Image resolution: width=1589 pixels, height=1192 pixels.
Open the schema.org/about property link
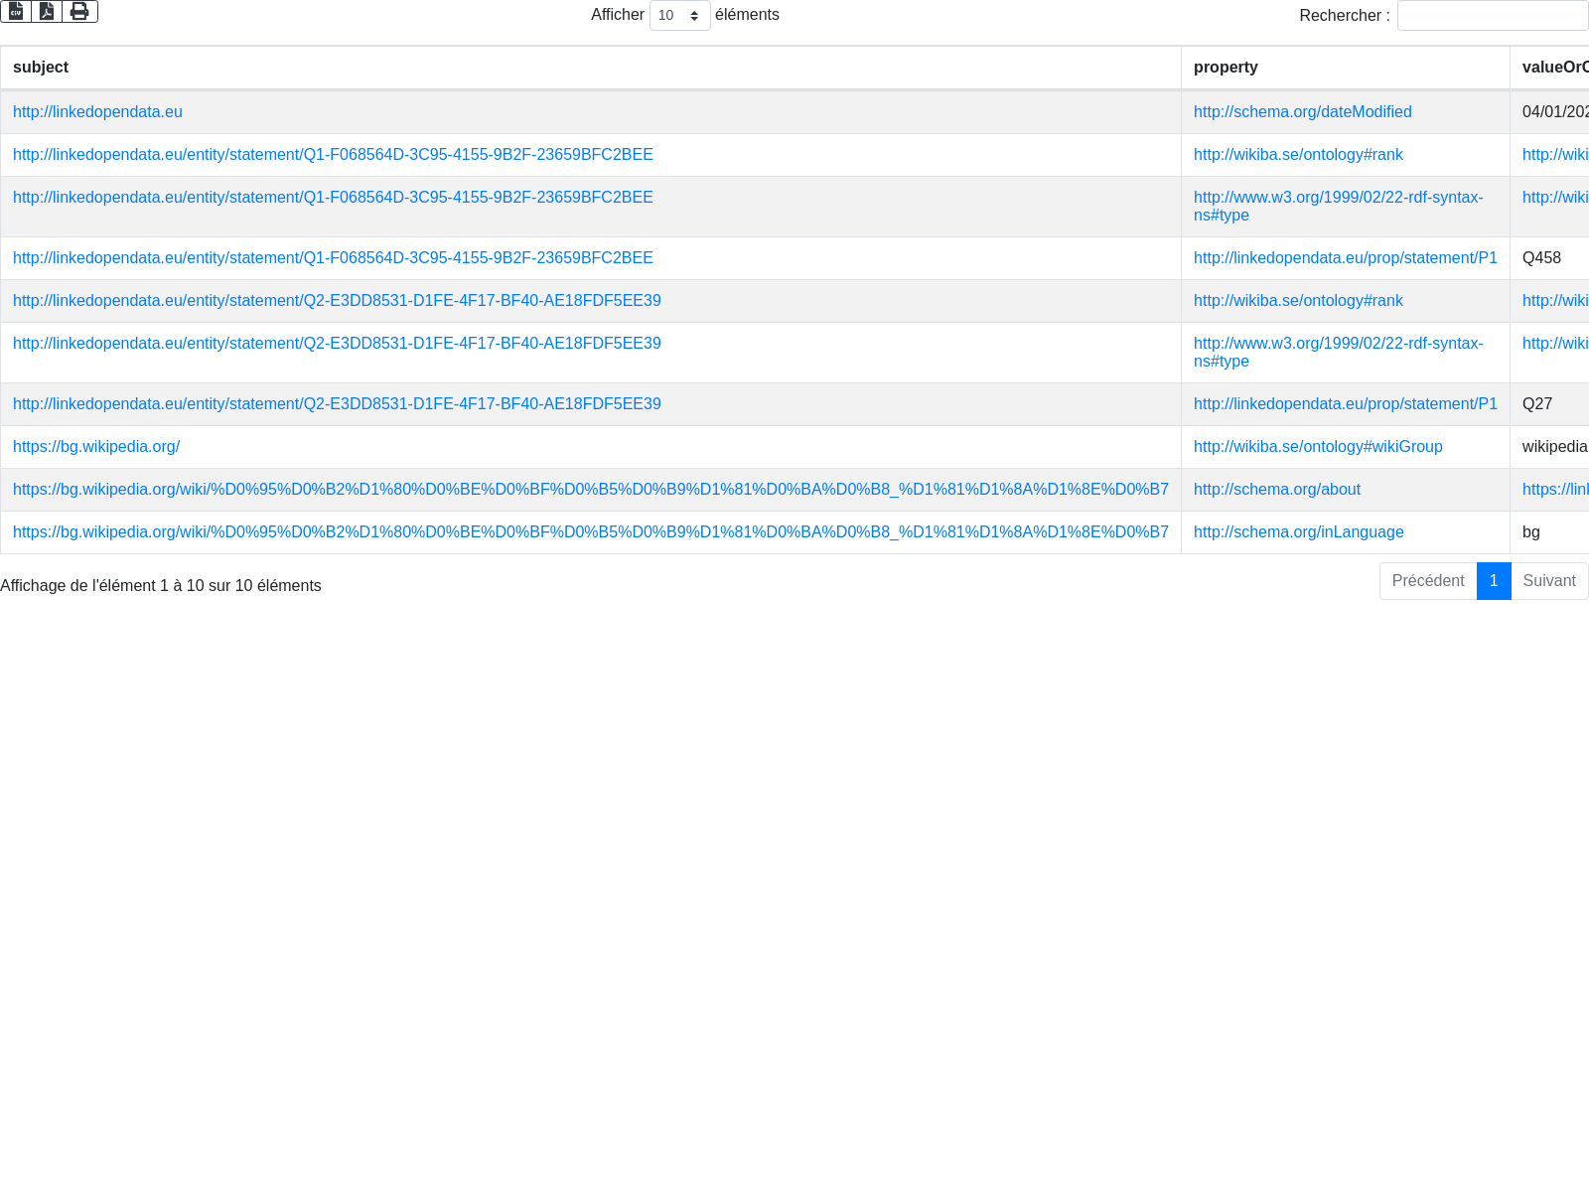pos(1276,490)
